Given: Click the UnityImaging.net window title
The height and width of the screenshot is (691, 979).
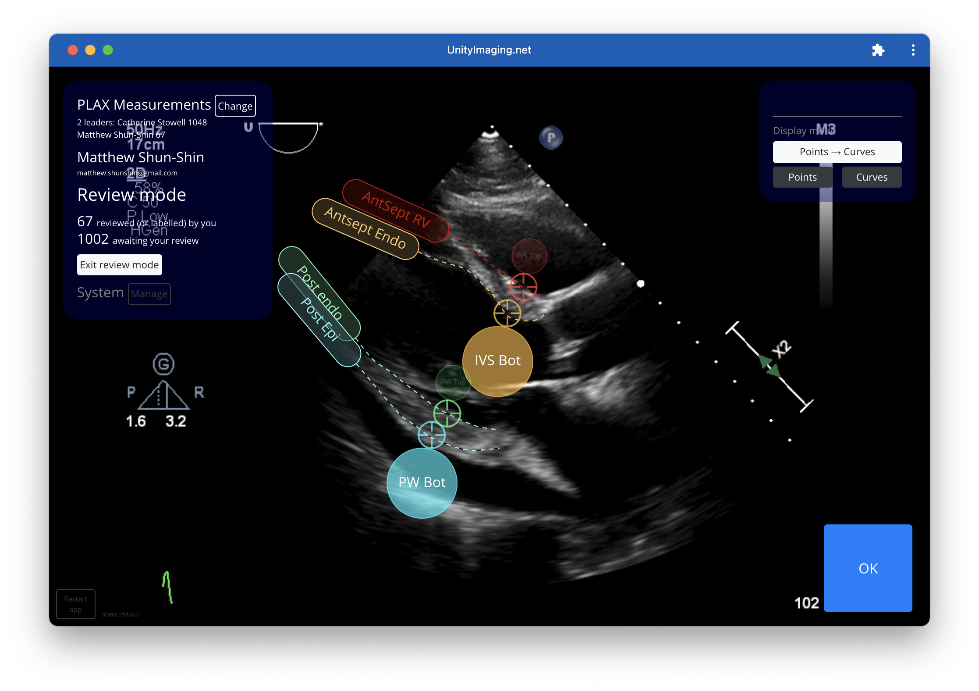Looking at the screenshot, I should pos(489,50).
